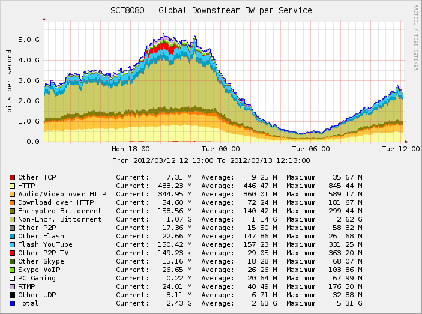Click the Flash YouTube legend swatch

(12, 244)
